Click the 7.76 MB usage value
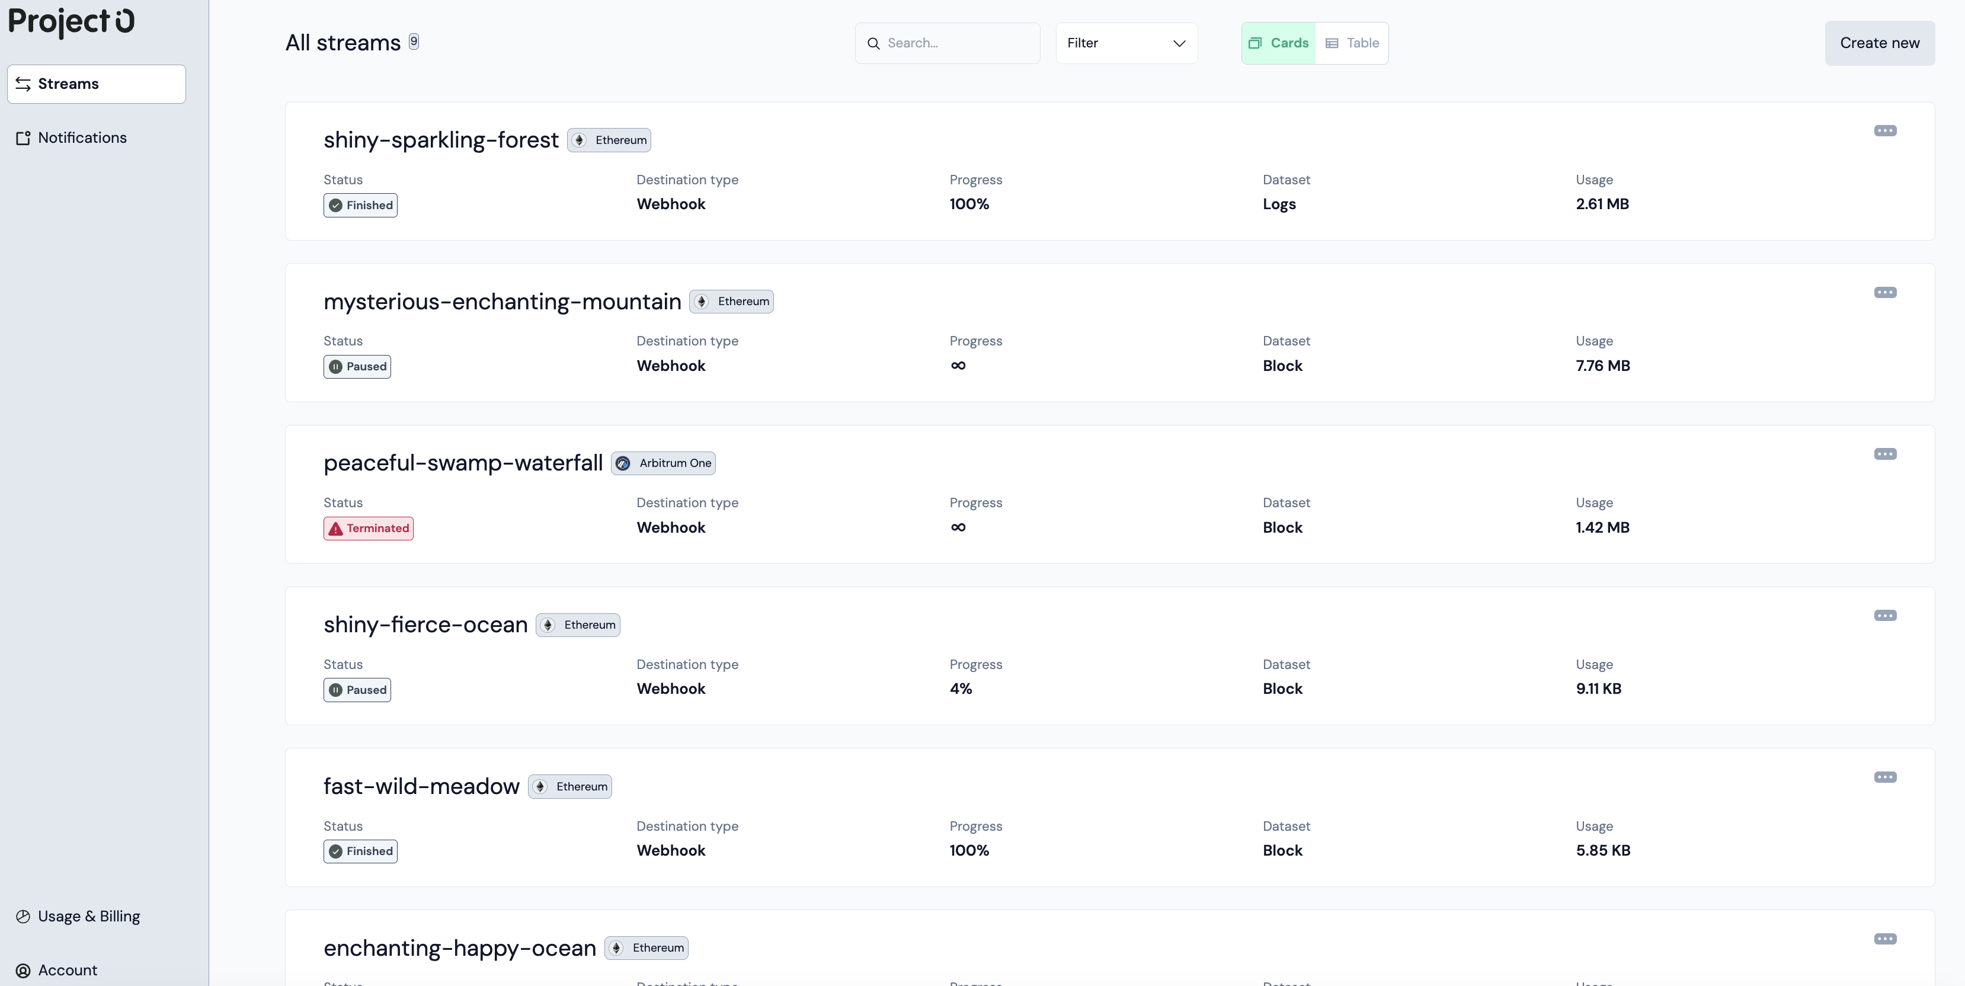This screenshot has width=1965, height=986. click(1603, 365)
